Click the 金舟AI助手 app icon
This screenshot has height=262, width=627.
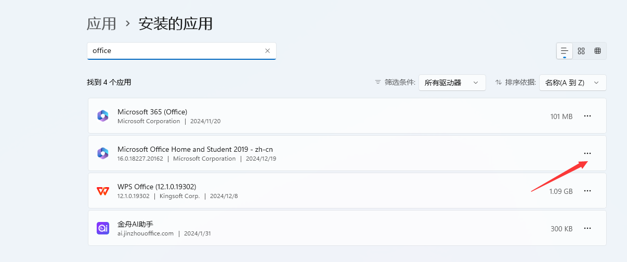[x=103, y=228]
